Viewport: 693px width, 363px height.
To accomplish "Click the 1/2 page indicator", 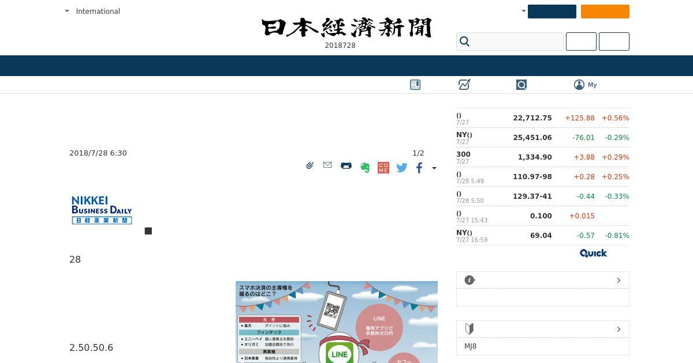I will [x=418, y=153].
